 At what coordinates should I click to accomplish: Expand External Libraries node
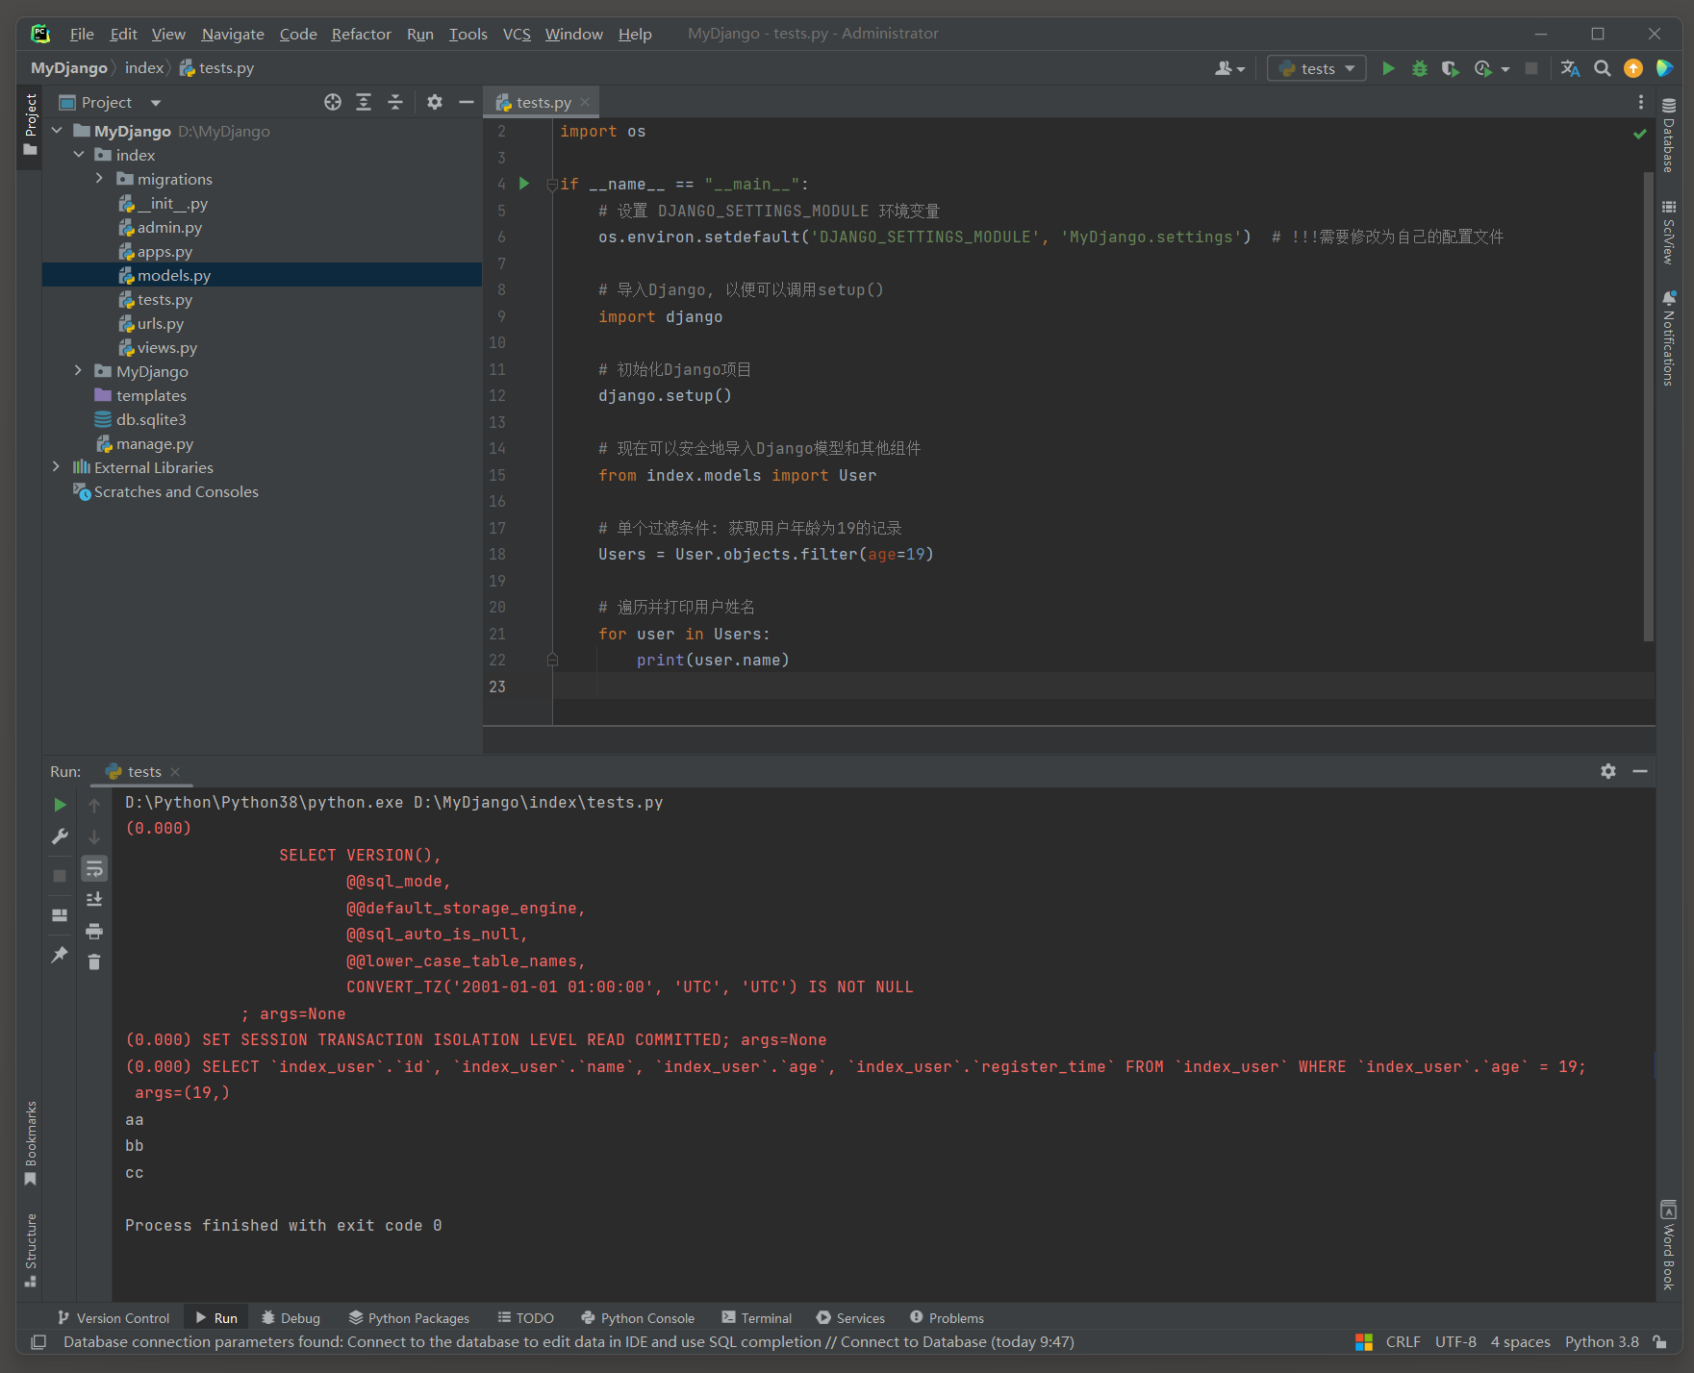pyautogui.click(x=56, y=467)
